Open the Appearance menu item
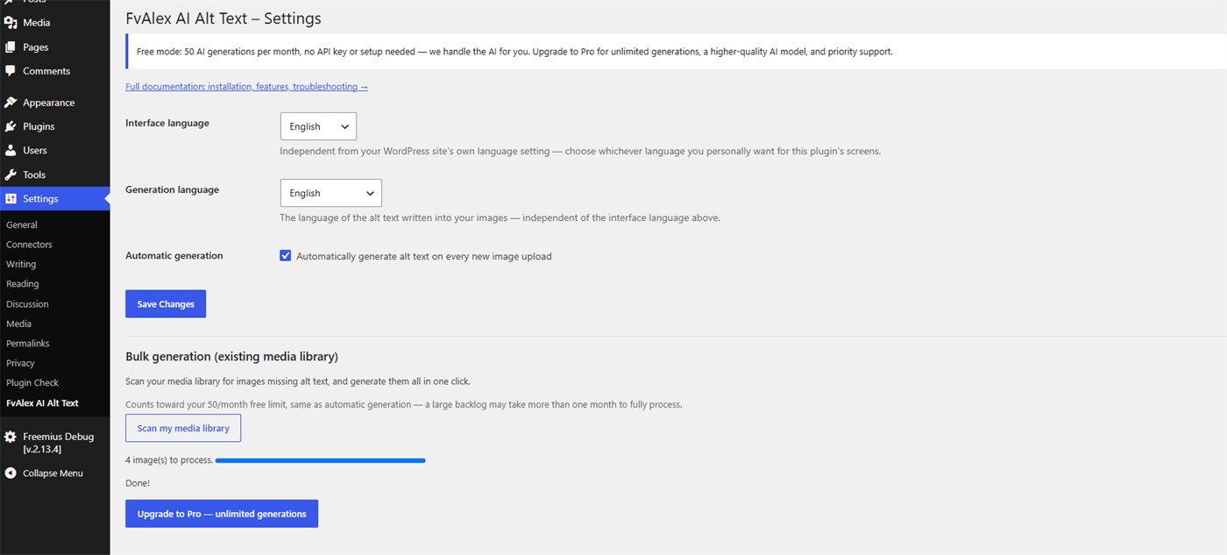This screenshot has width=1227, height=555. click(x=55, y=103)
